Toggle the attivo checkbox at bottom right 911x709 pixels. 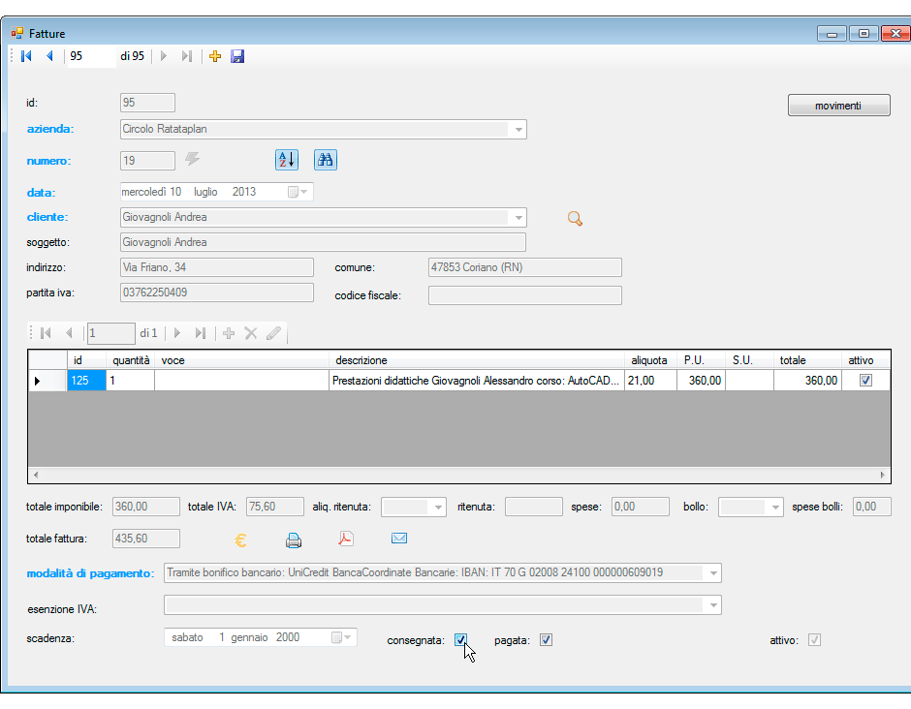pos(814,640)
